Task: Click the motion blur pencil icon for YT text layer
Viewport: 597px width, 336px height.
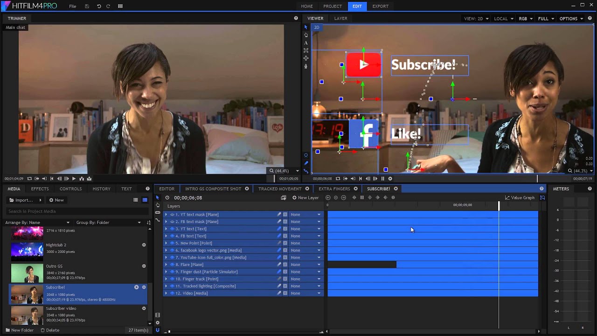Action: pos(279,229)
